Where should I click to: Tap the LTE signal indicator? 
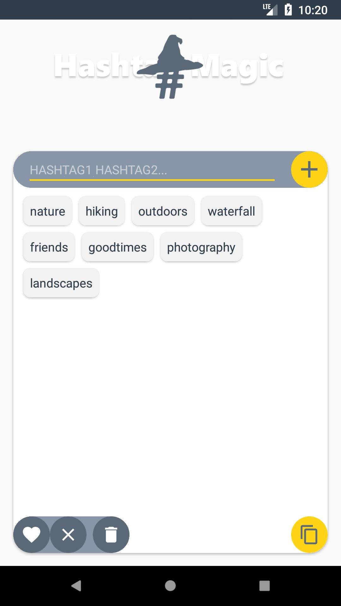270,9
